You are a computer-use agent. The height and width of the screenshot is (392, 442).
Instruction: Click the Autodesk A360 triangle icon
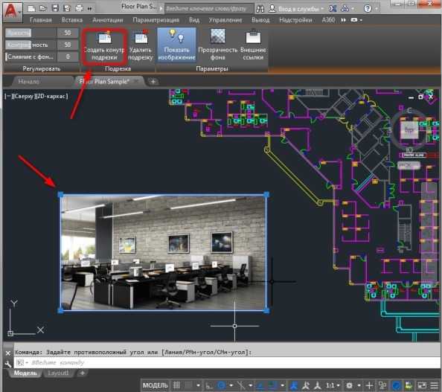tap(345, 8)
